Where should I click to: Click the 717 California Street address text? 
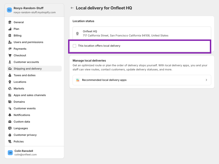click(x=126, y=36)
